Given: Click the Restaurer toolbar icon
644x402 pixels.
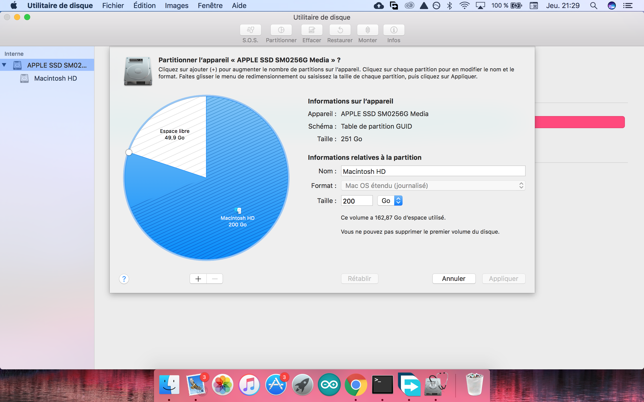Looking at the screenshot, I should 340,30.
